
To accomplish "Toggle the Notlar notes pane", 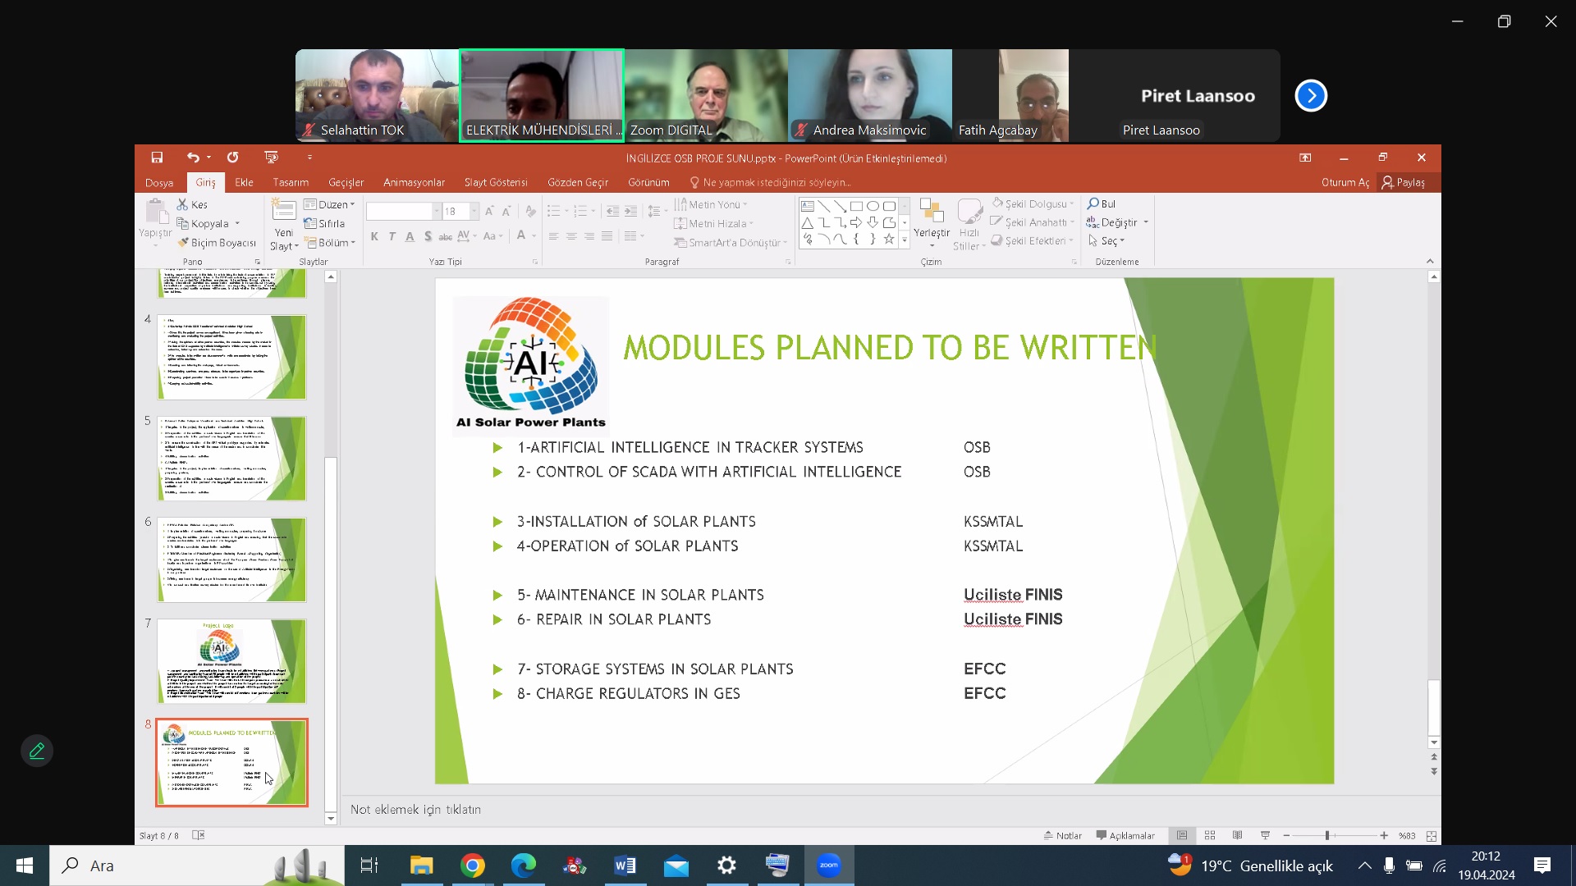I will 1063,835.
